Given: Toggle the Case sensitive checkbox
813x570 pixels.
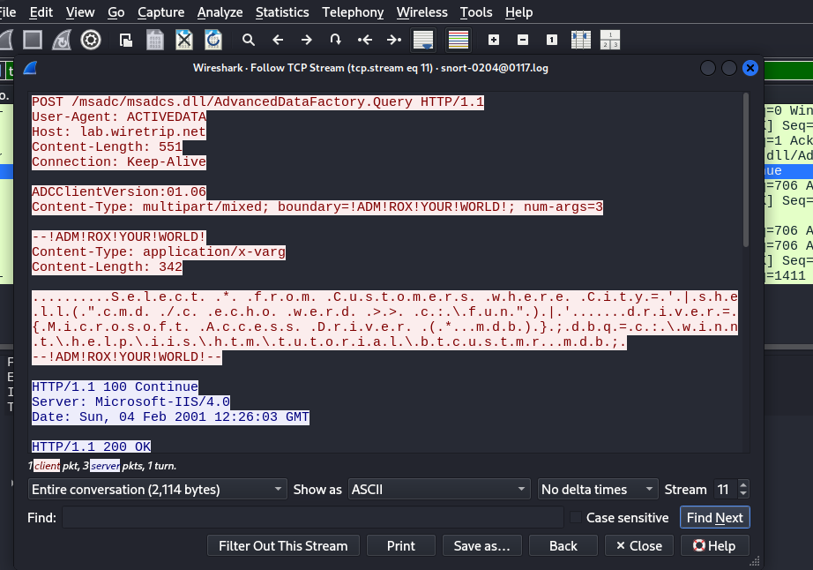Looking at the screenshot, I should point(576,518).
